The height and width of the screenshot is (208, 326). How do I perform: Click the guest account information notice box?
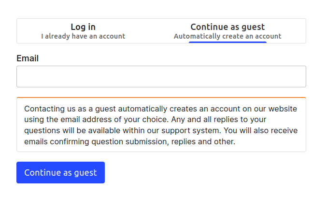(x=161, y=125)
